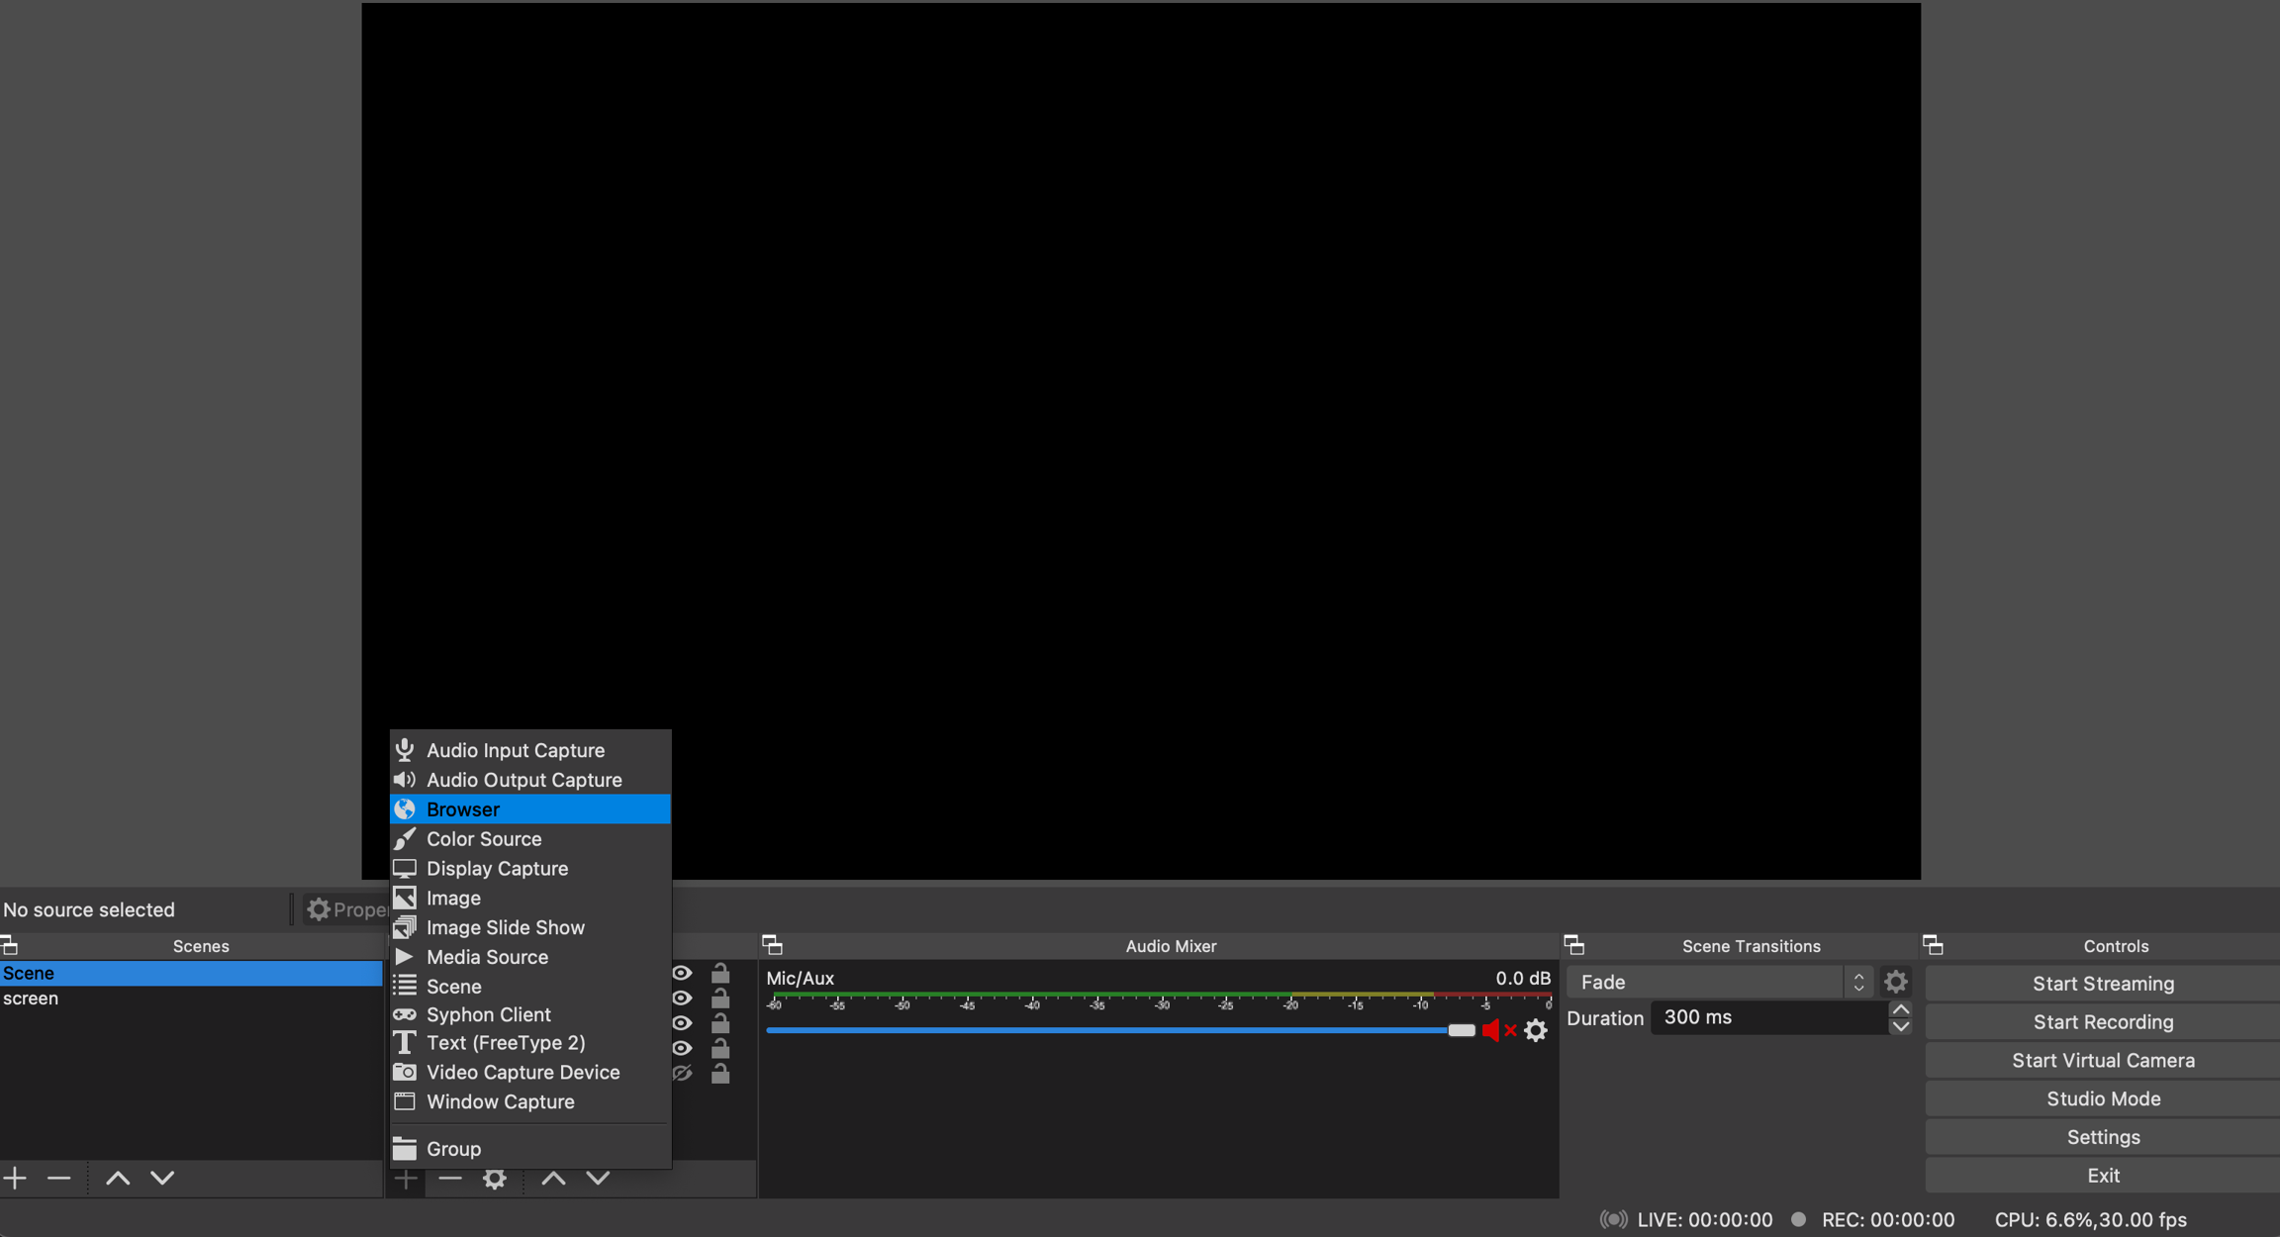Lock the top source with its padlock icon
This screenshot has width=2280, height=1237.
pos(720,973)
